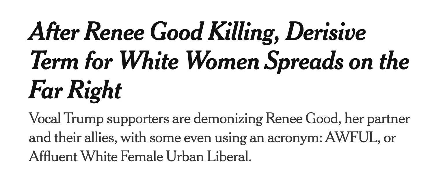432x180 pixels.
Task: Click "Affluent White Female Urban Liberal" phrase
Action: (x=138, y=157)
